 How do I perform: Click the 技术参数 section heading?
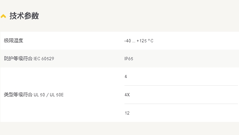[24, 16]
